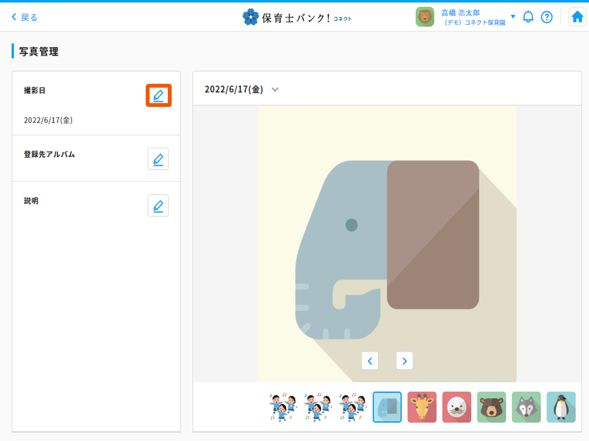Viewport: 589px width, 441px height.
Task: Open the help question mark icon
Action: pyautogui.click(x=546, y=17)
